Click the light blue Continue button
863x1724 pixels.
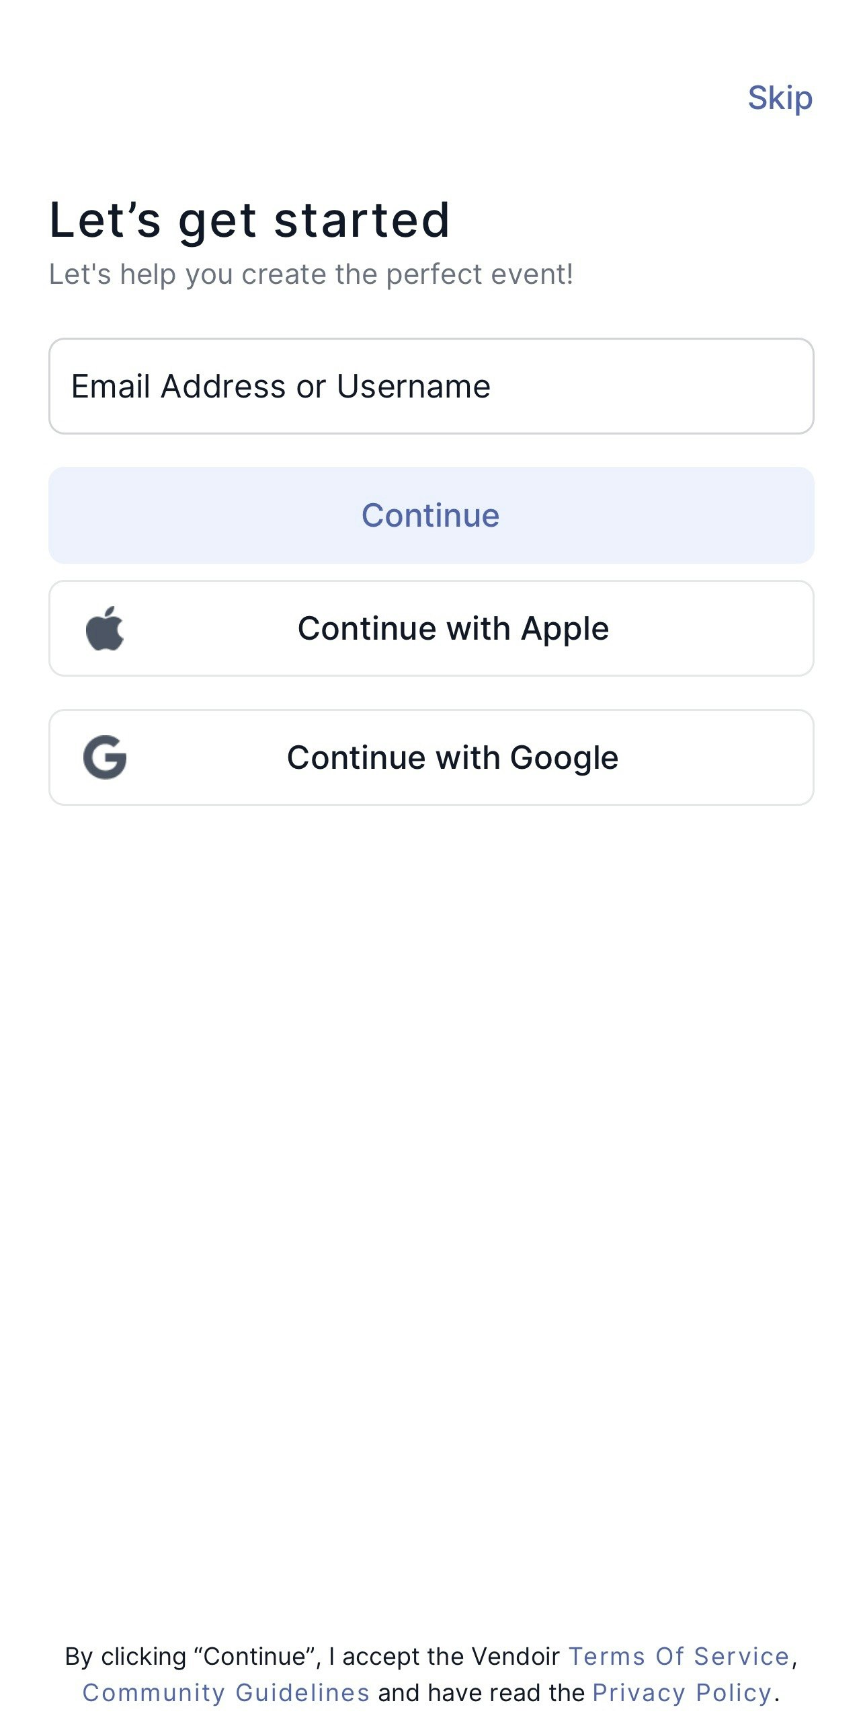coord(431,515)
